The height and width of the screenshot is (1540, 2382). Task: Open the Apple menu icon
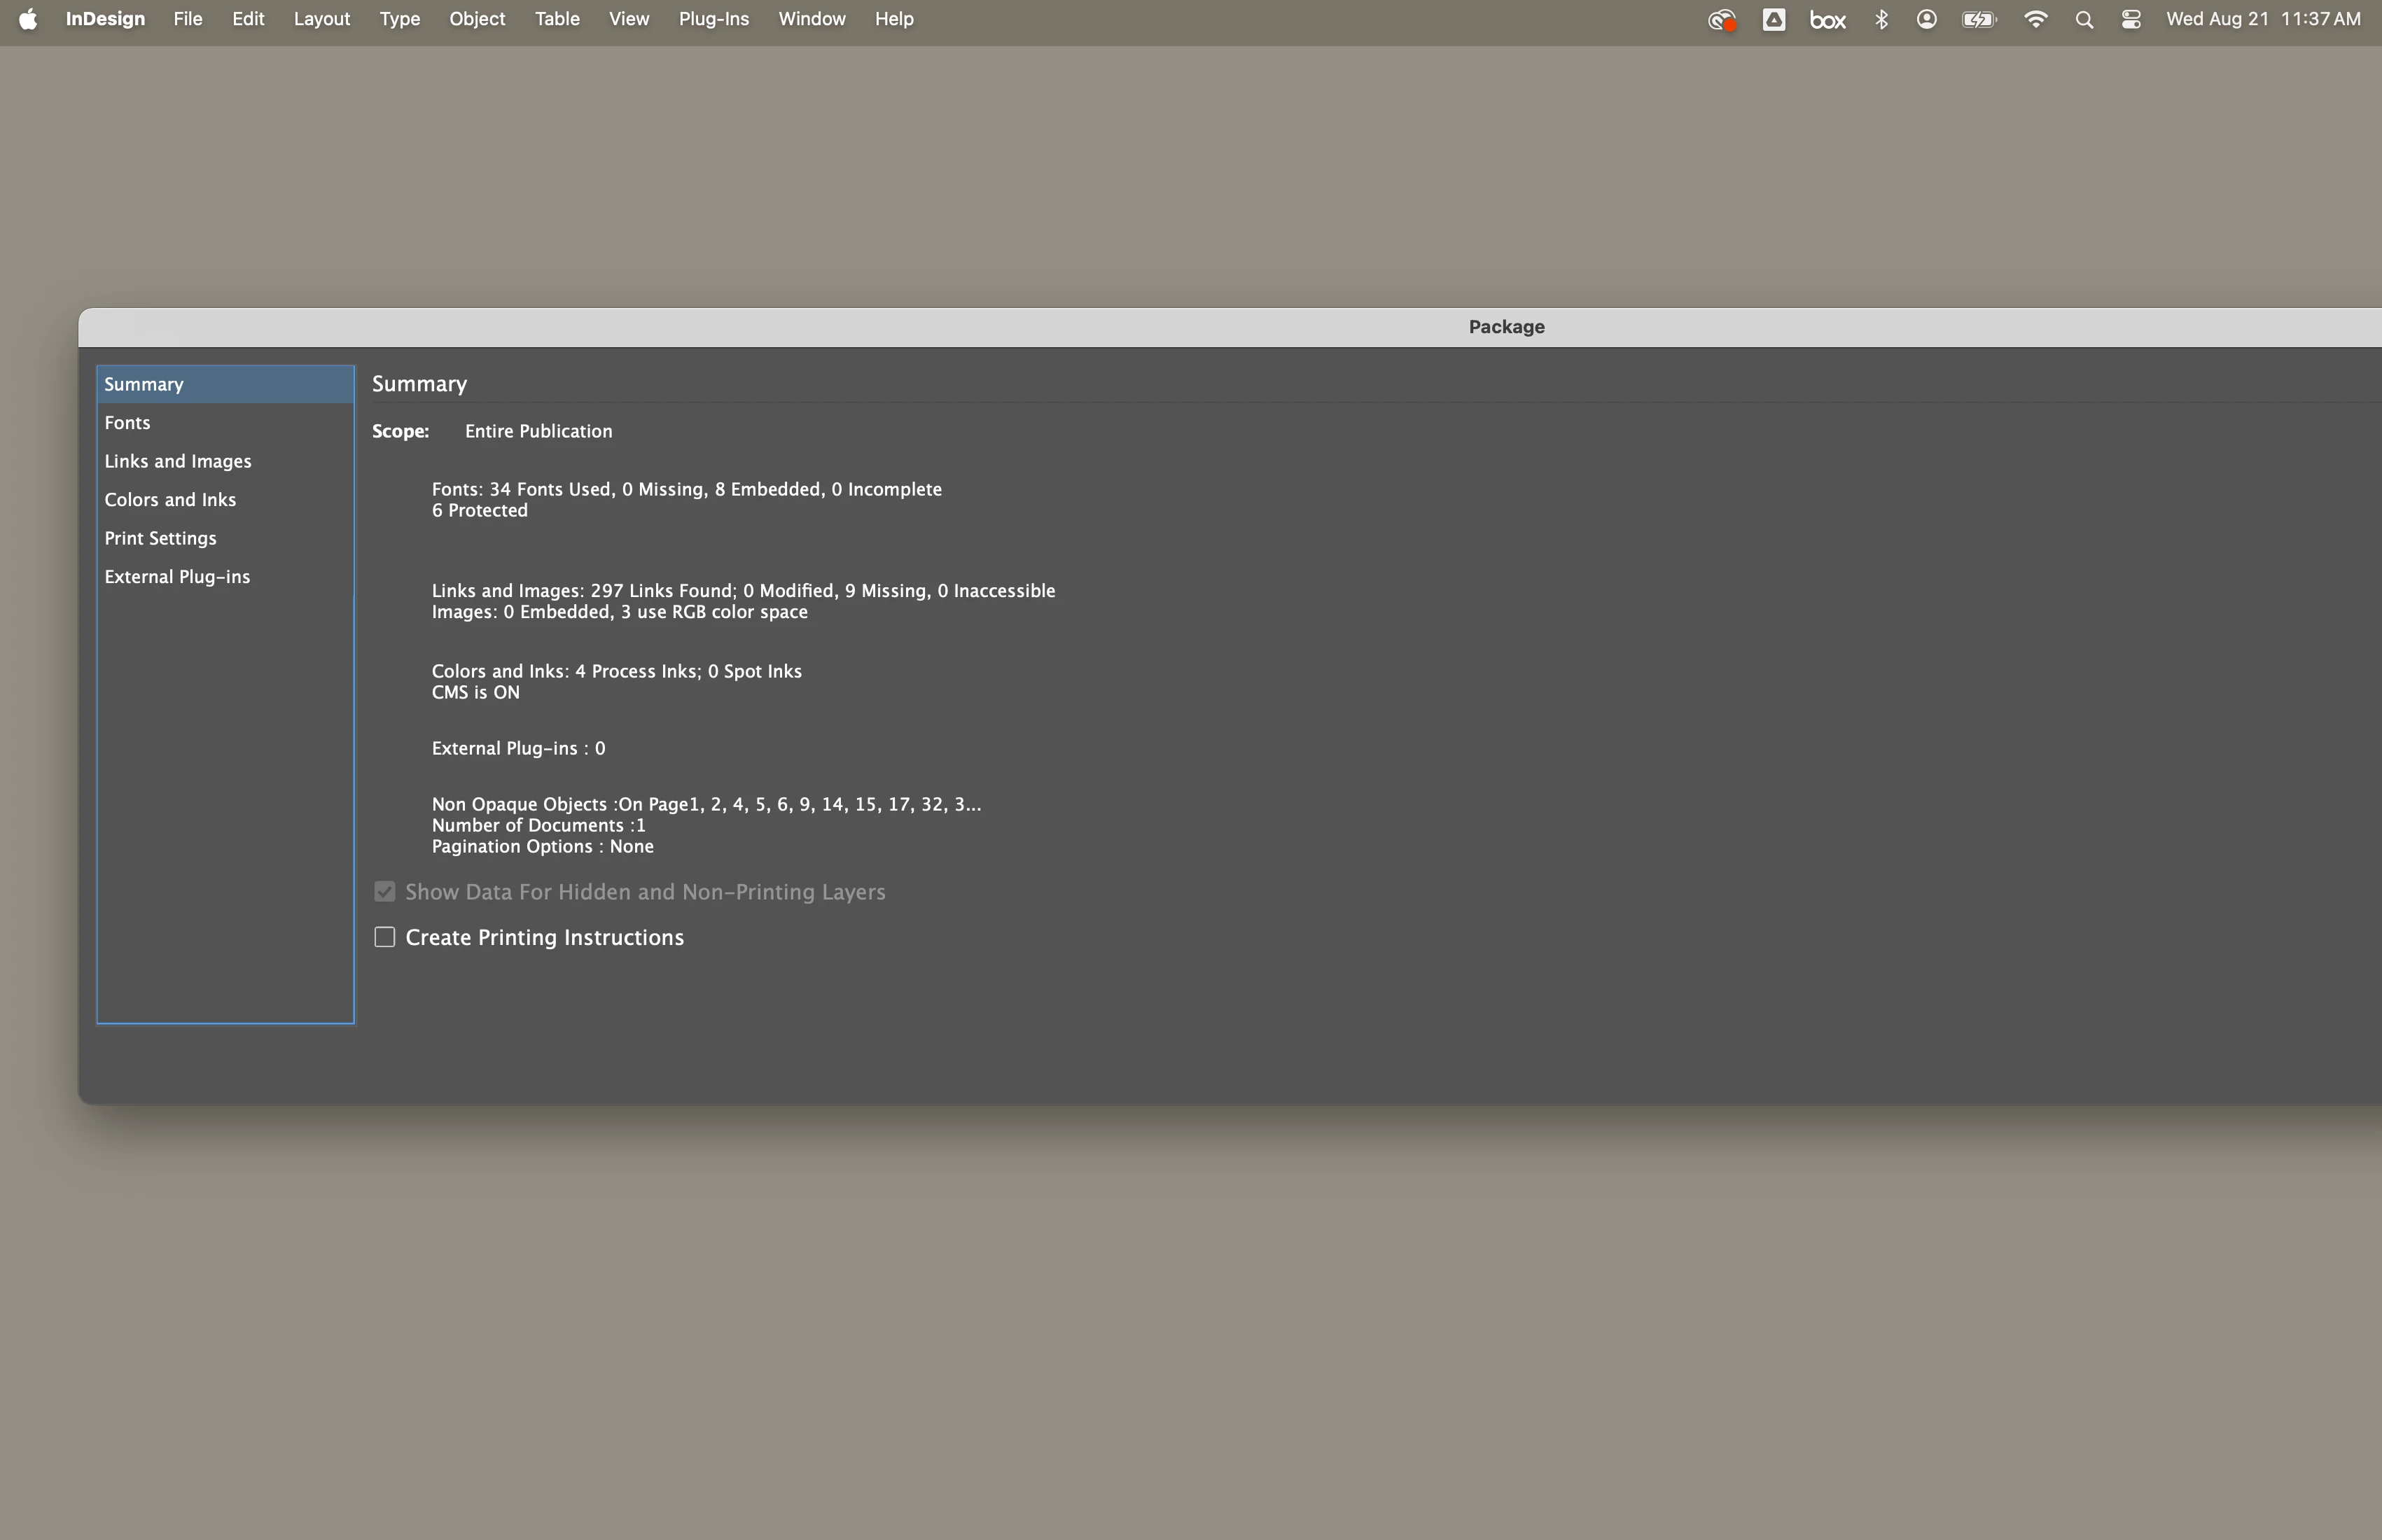28,19
